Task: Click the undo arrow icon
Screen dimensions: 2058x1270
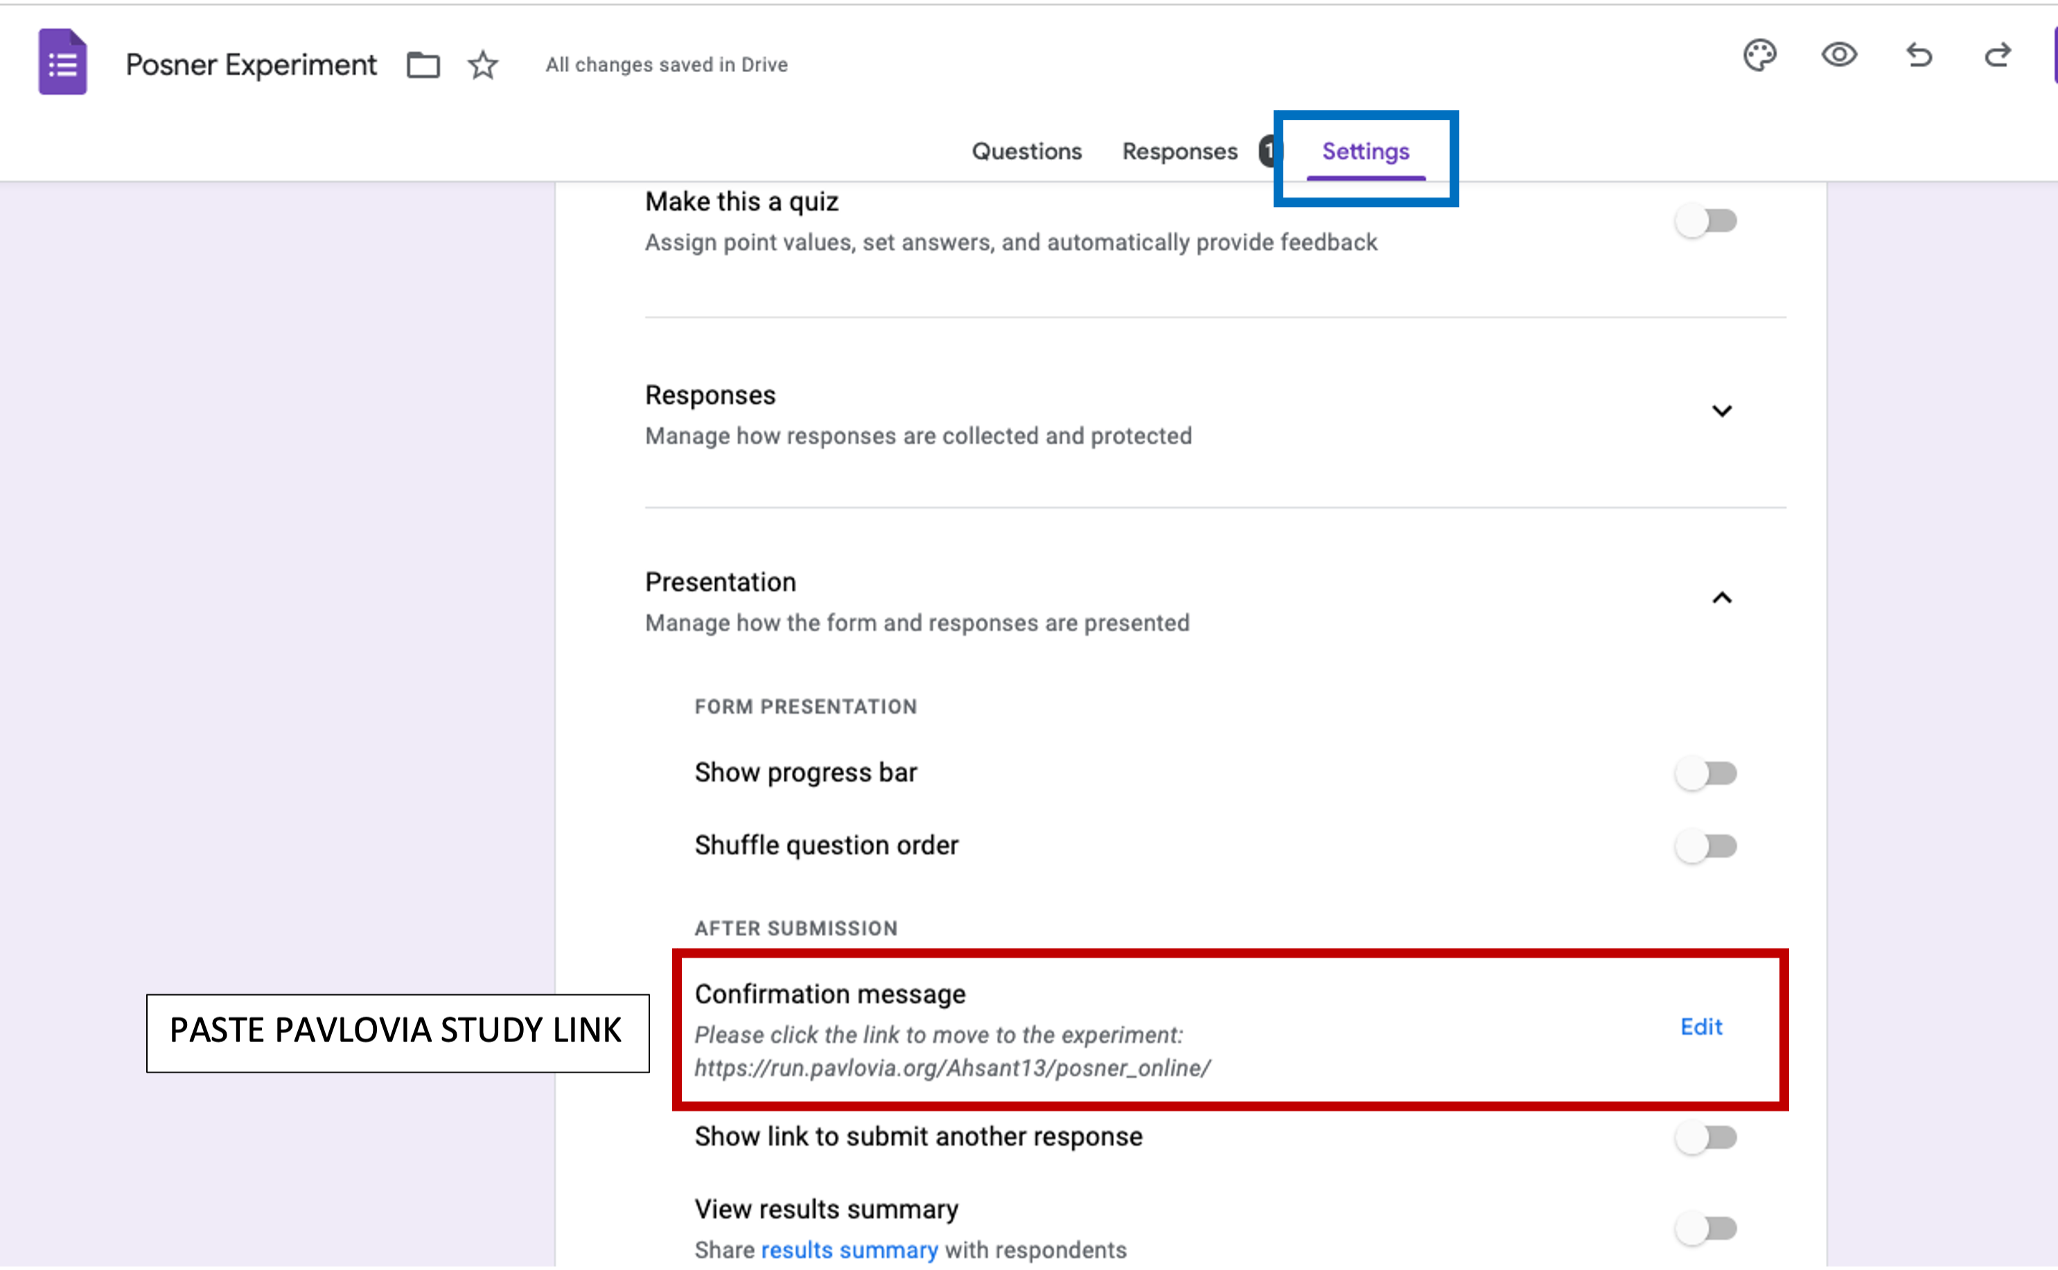Action: 1920,54
